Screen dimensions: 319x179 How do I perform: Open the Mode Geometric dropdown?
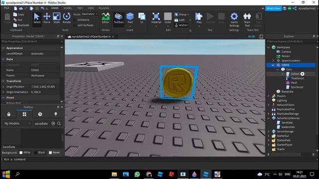tap(90, 14)
